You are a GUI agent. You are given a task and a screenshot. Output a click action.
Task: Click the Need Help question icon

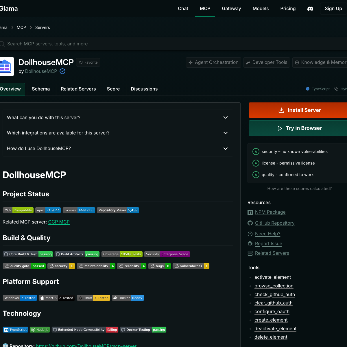250,234
